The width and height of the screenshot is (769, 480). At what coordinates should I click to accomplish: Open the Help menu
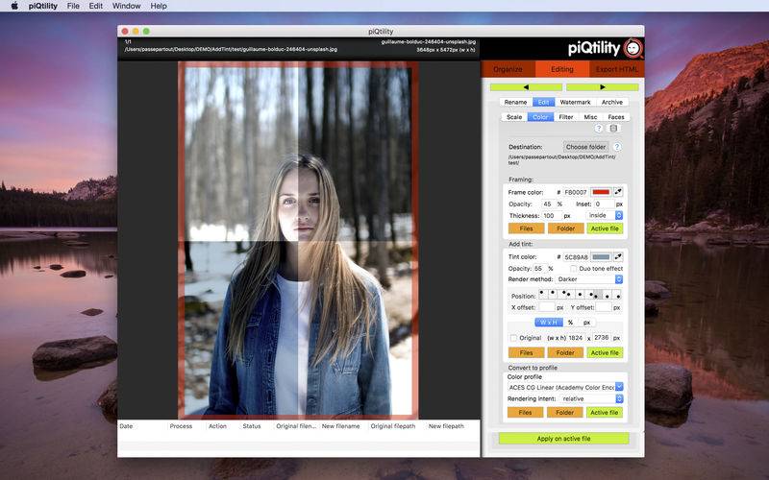point(159,6)
